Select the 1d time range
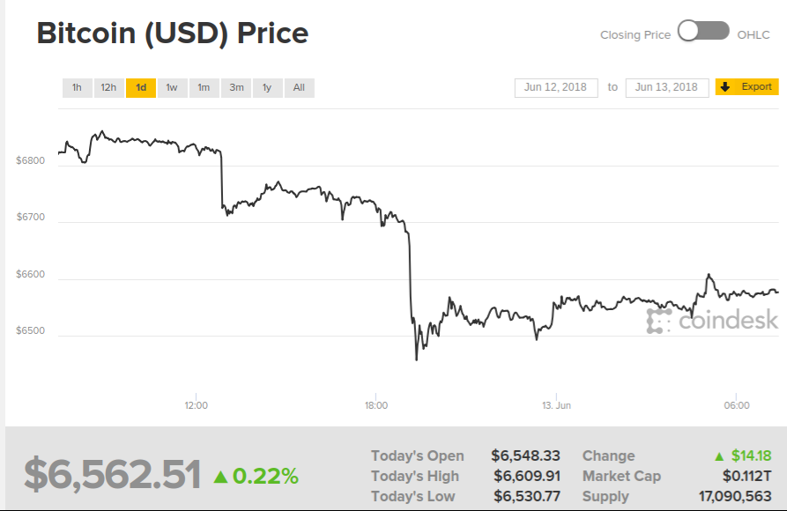 point(141,87)
